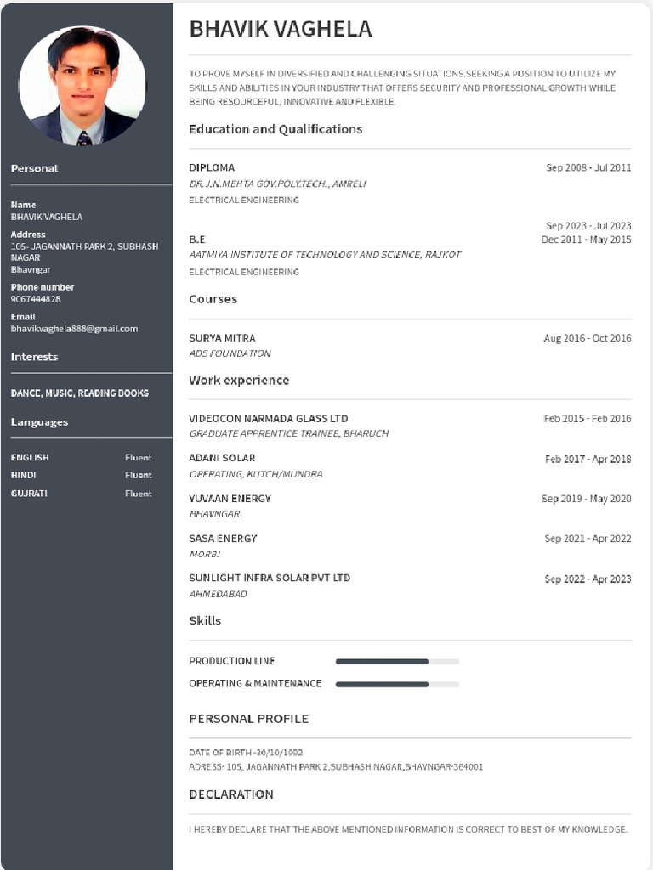
Task: Click the DECLARATION section heading
Action: point(231,794)
